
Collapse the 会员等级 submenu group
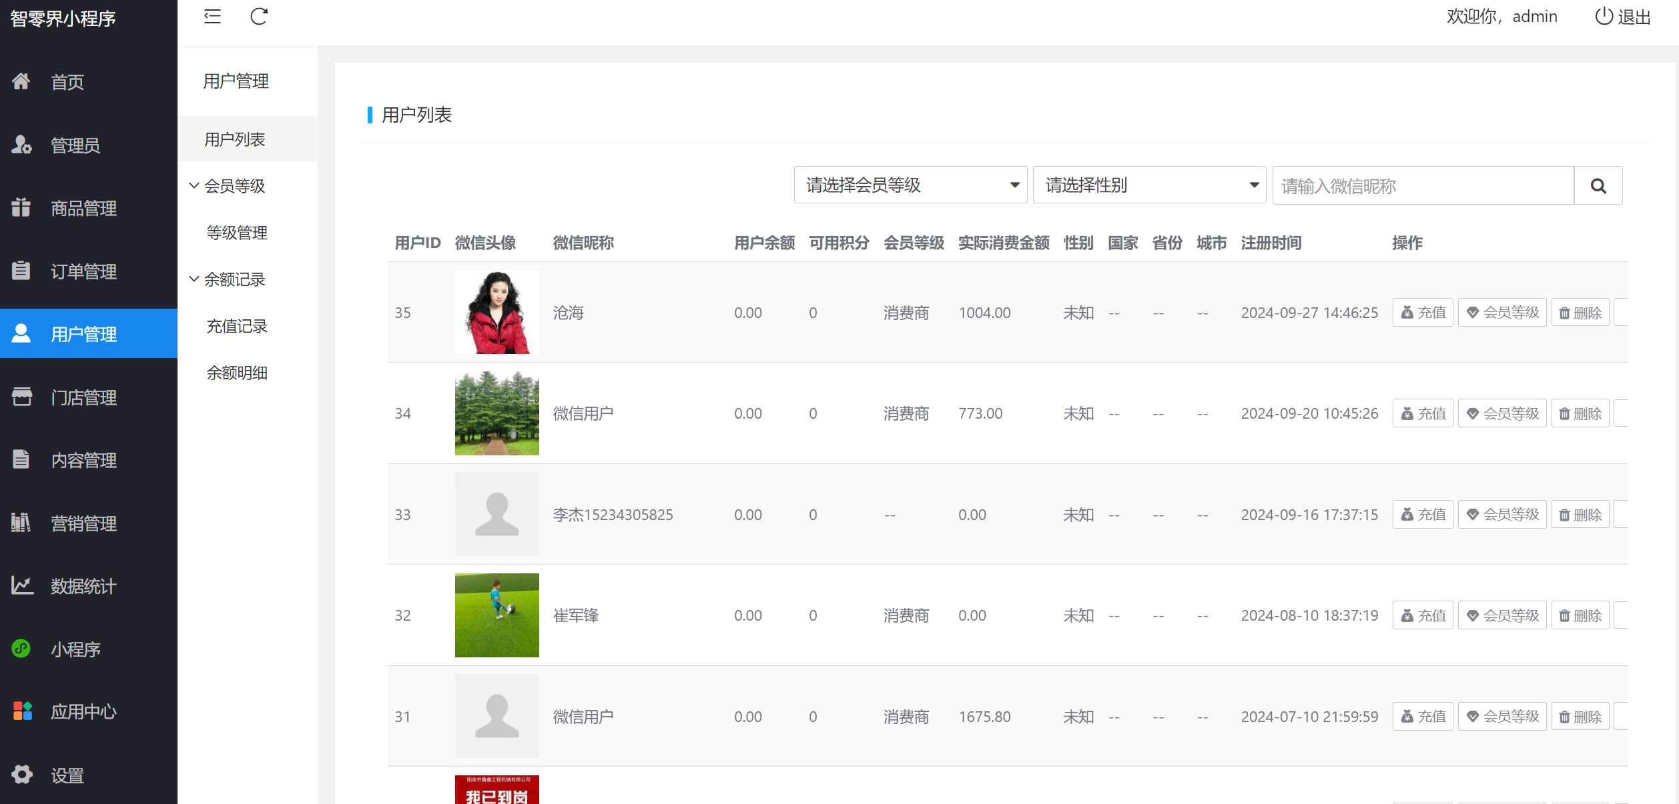click(x=234, y=186)
